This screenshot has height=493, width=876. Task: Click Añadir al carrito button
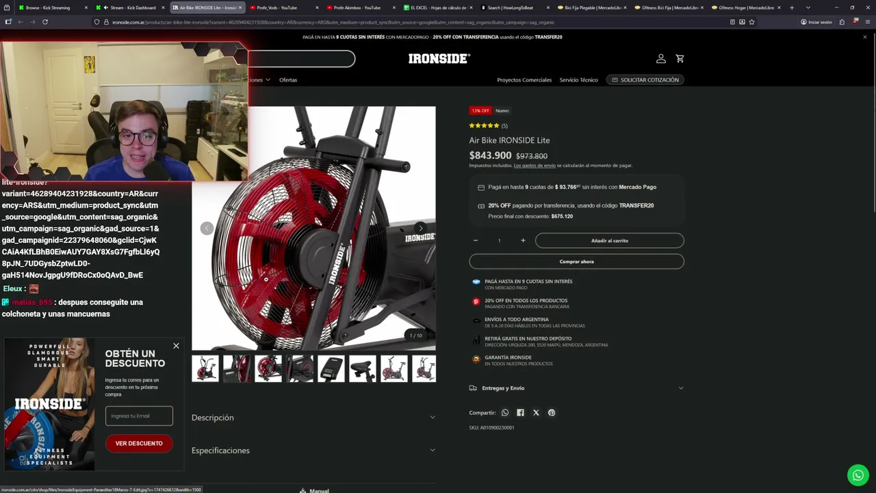click(x=609, y=240)
